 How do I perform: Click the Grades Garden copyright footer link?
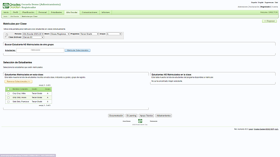266,129
